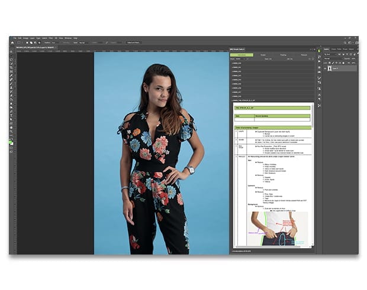The image size is (367, 290).
Task: Choose Subtract from Selection mode
Action: click(x=36, y=43)
